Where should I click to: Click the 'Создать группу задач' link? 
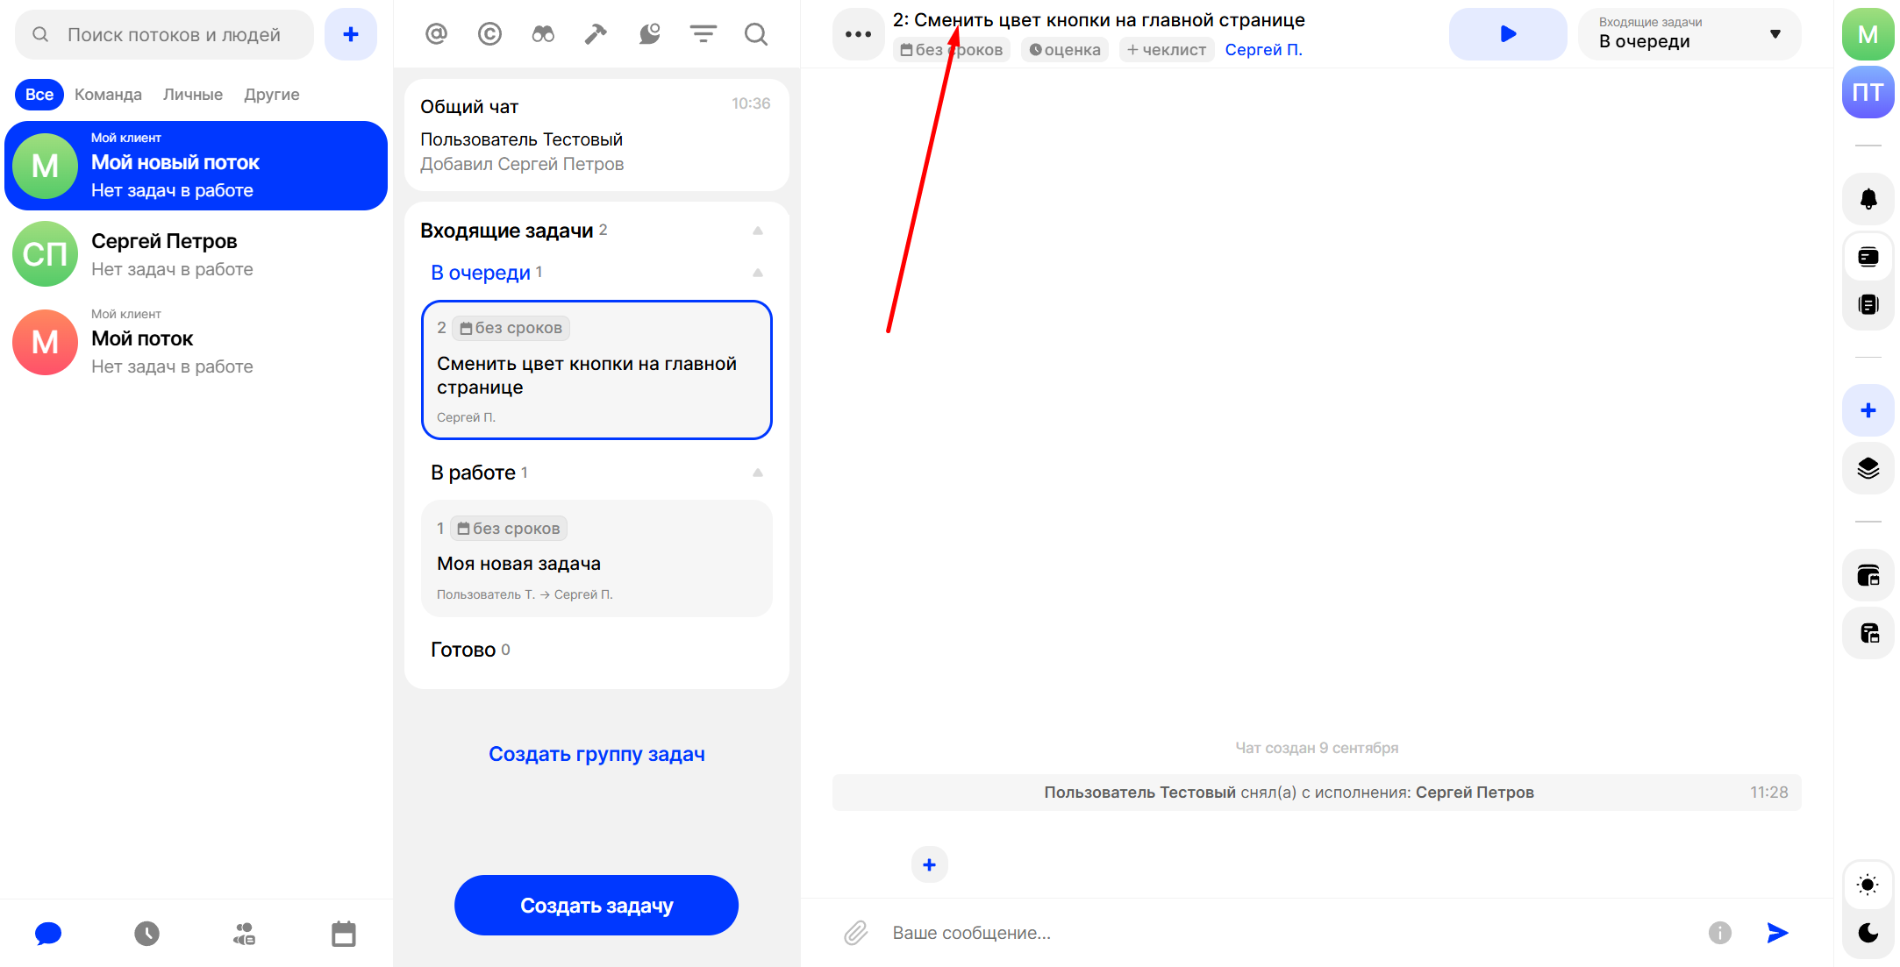pos(596,754)
